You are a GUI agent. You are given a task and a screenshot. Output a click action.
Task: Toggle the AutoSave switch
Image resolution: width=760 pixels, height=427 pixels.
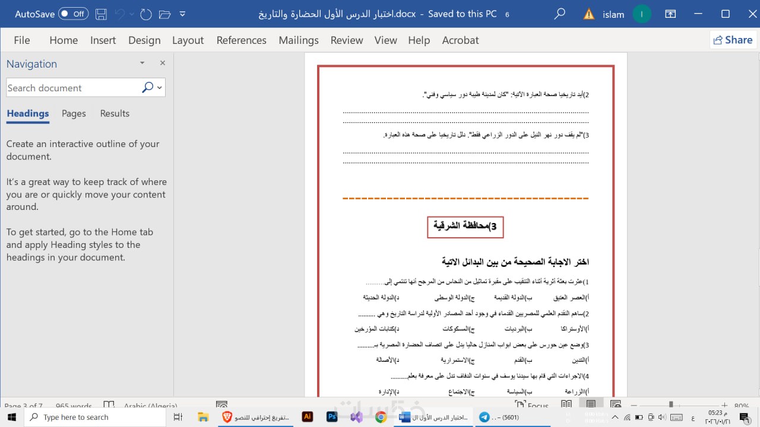pos(74,14)
